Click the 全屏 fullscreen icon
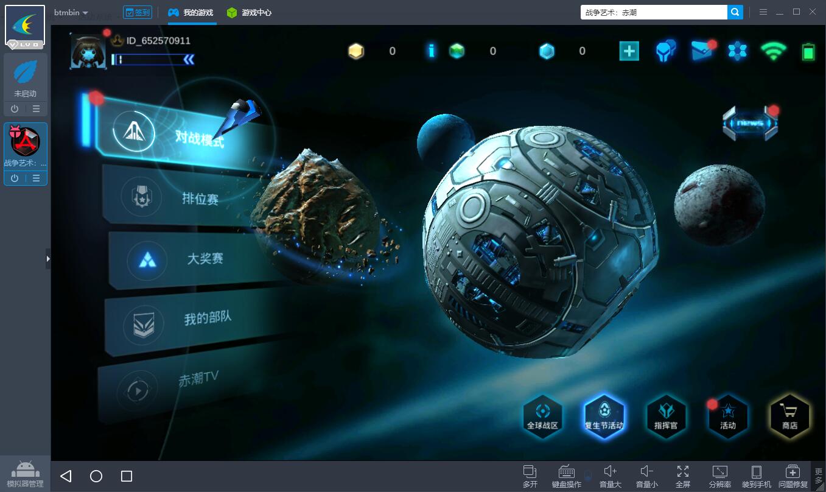Screen dimensions: 826x492 click(x=682, y=476)
